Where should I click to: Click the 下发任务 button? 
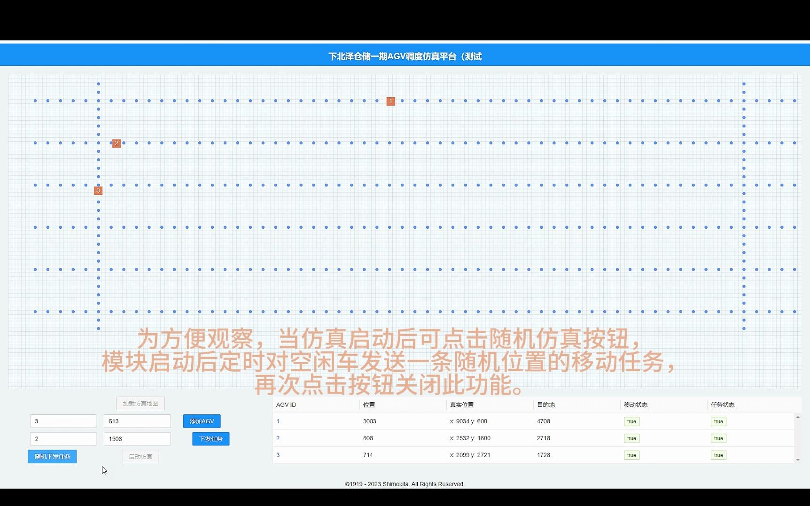coord(210,439)
